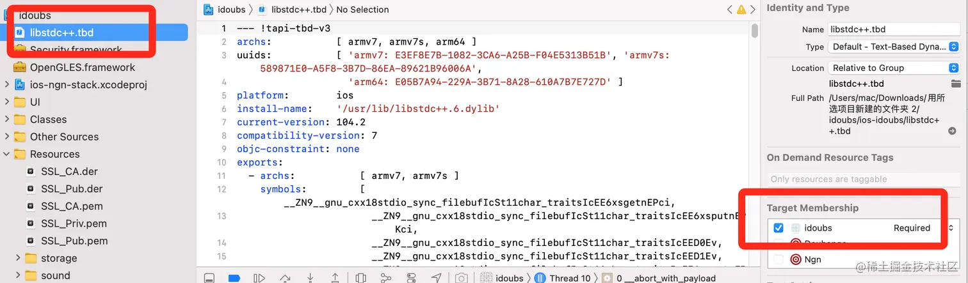Click the Step Out debug icon
968x283 pixels.
pyautogui.click(x=335, y=278)
